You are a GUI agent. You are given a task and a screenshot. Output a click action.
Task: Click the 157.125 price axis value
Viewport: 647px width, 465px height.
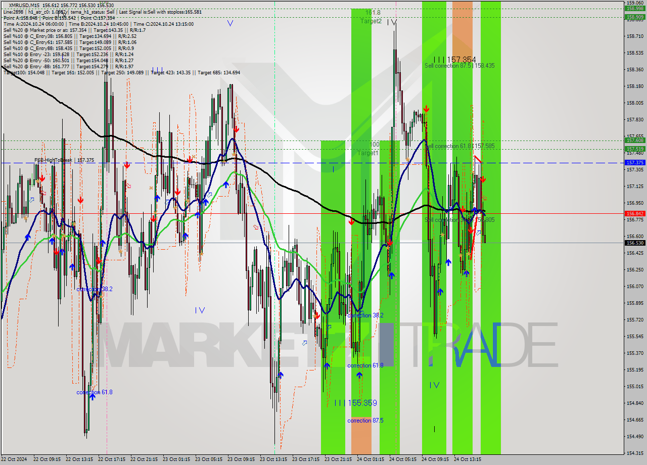tap(635, 187)
